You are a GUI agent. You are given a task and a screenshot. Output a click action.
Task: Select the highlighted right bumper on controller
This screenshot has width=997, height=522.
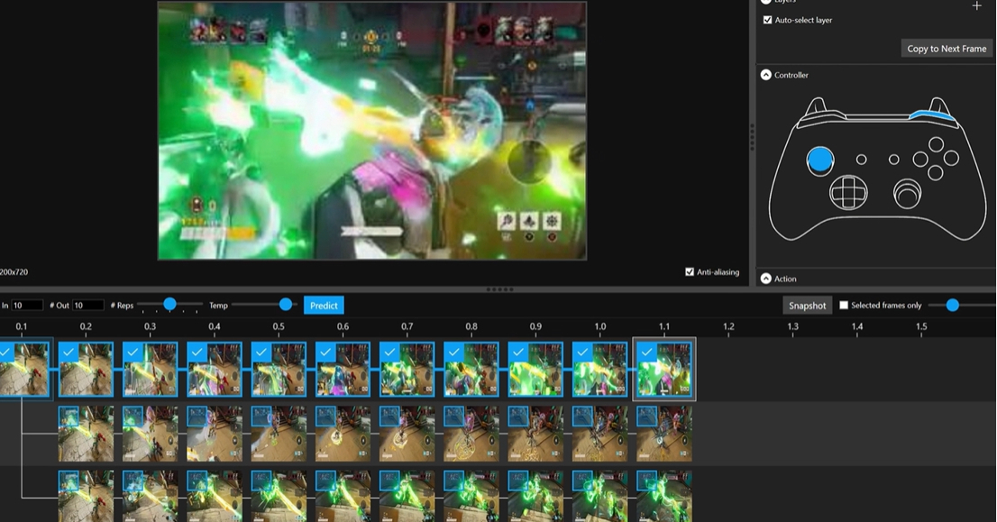click(931, 114)
